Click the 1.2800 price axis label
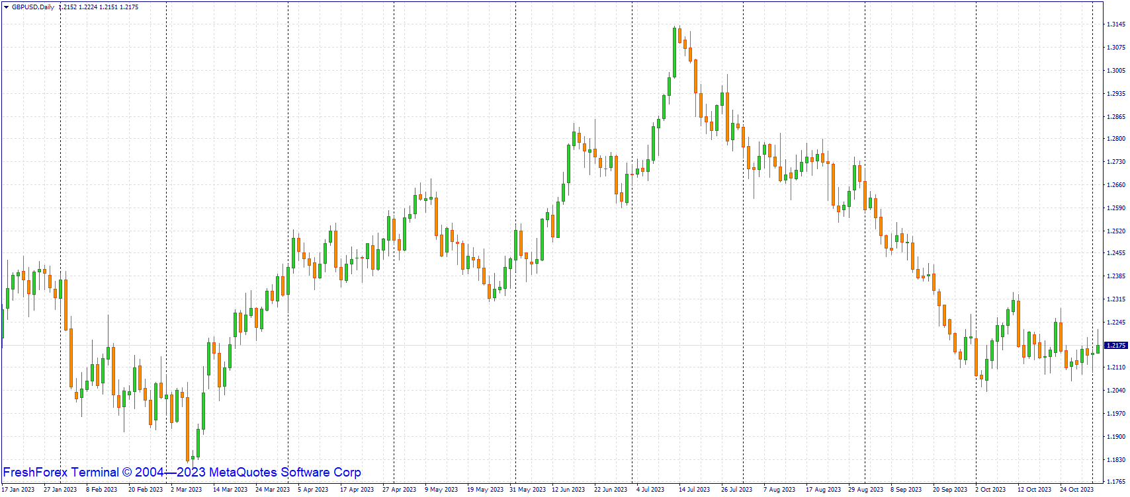 tap(1116, 139)
